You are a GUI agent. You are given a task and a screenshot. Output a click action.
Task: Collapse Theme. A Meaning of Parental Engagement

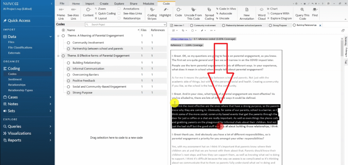click(x=59, y=36)
